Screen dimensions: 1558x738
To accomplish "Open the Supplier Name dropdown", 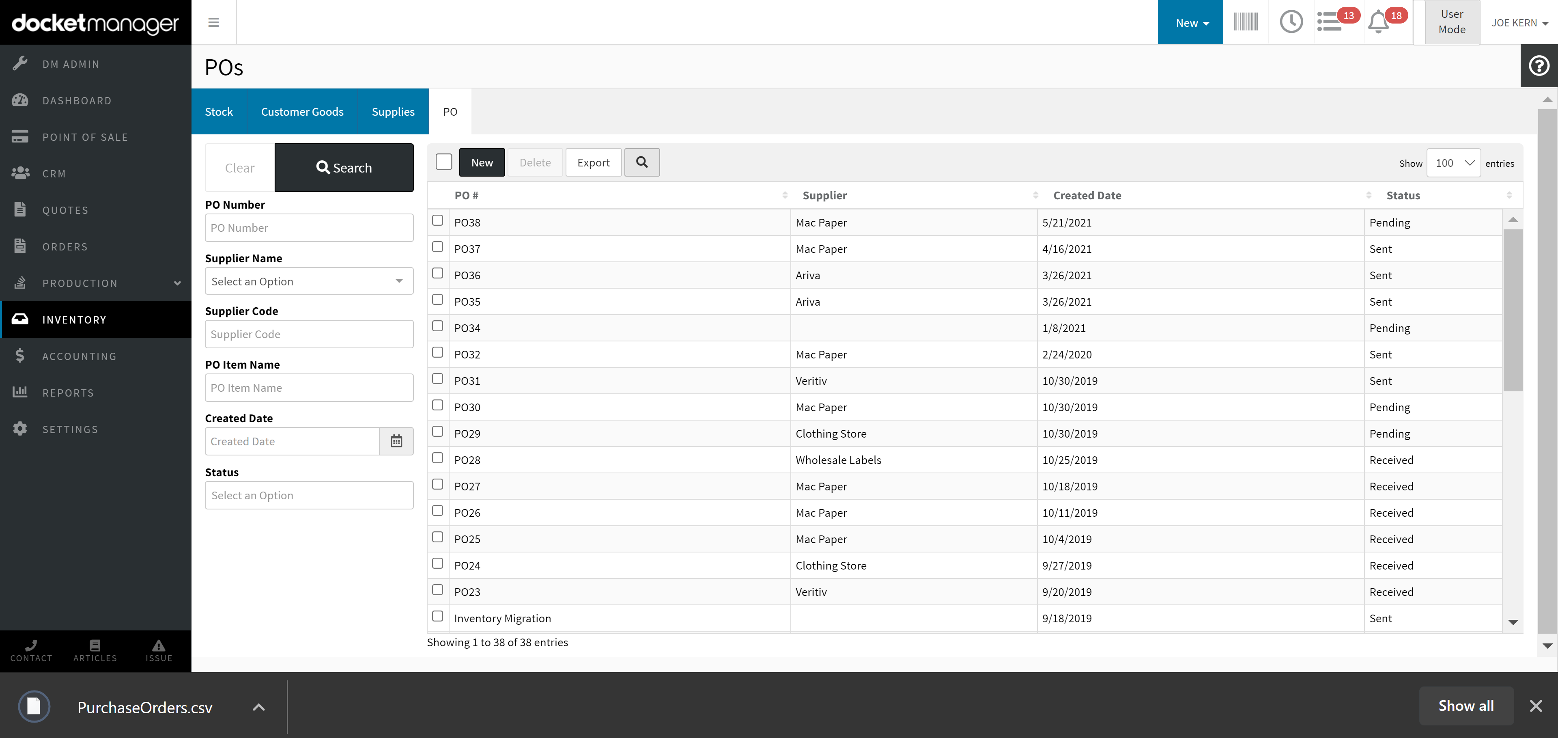I will click(309, 281).
